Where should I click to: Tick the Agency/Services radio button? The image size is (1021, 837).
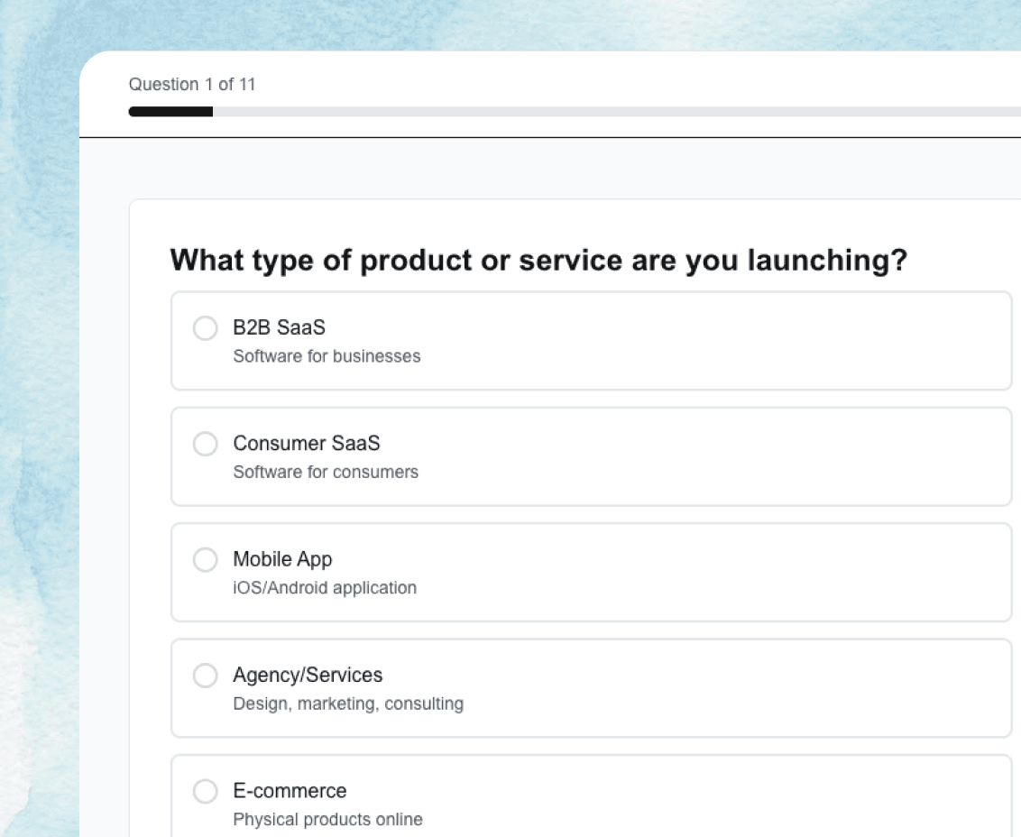(206, 675)
